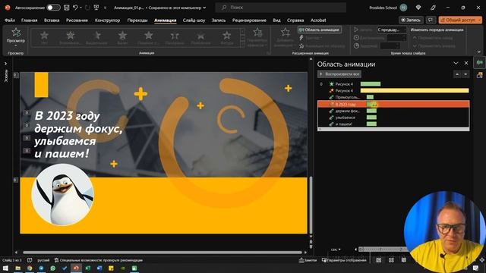Screen dimensions: 486x273
Task: Switch to the Рисование tab
Action: coord(77,20)
